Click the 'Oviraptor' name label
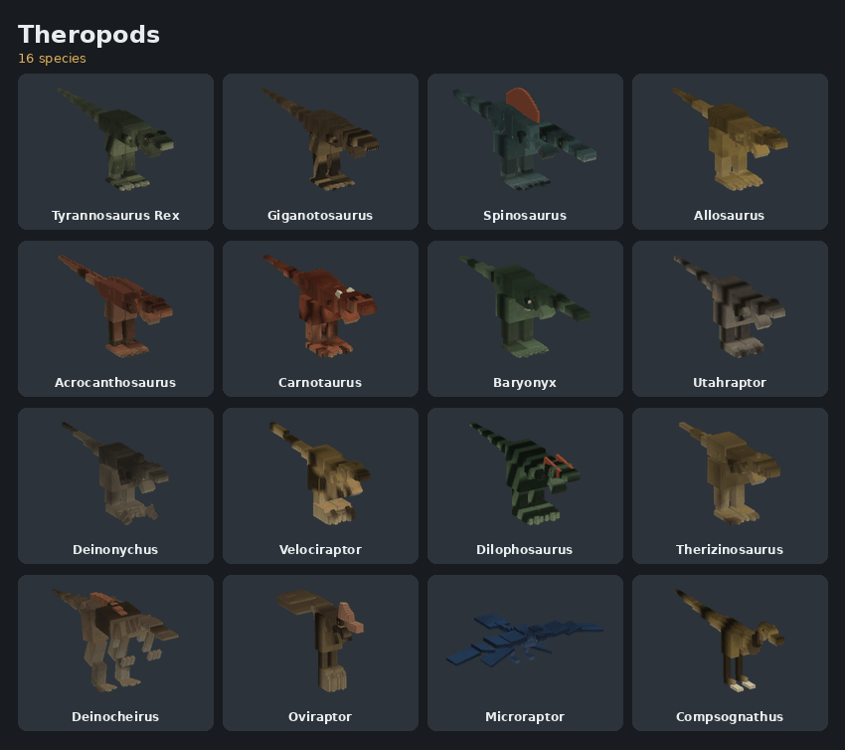Image resolution: width=845 pixels, height=750 pixels. [x=320, y=717]
